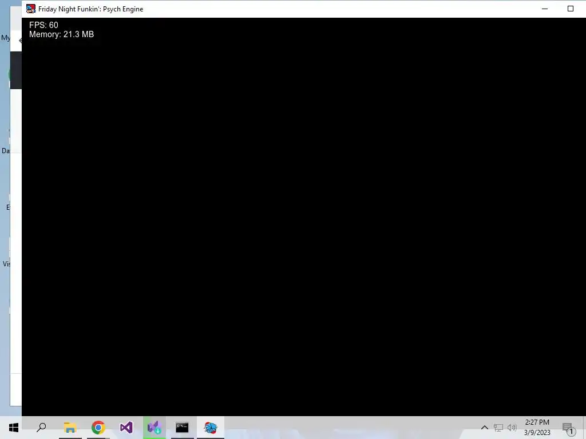Open File Explorer from taskbar
Image resolution: width=586 pixels, height=439 pixels.
pyautogui.click(x=70, y=428)
